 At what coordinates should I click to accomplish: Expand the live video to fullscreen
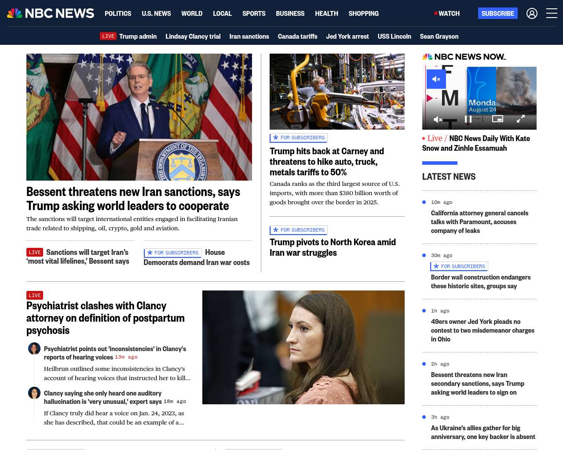tap(521, 119)
